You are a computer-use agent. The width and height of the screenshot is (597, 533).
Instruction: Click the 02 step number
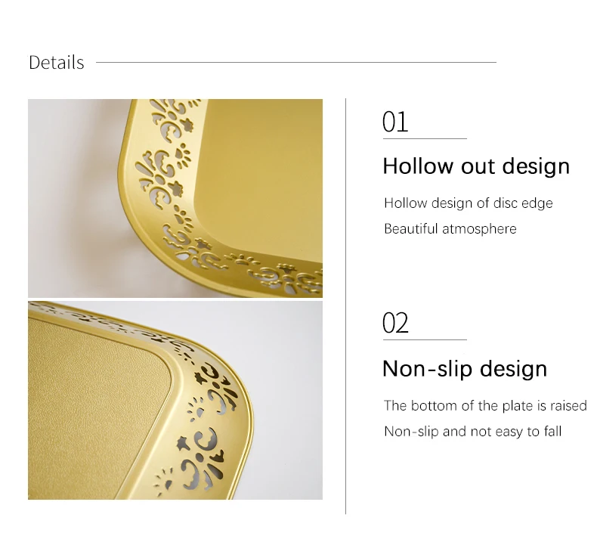click(x=395, y=323)
